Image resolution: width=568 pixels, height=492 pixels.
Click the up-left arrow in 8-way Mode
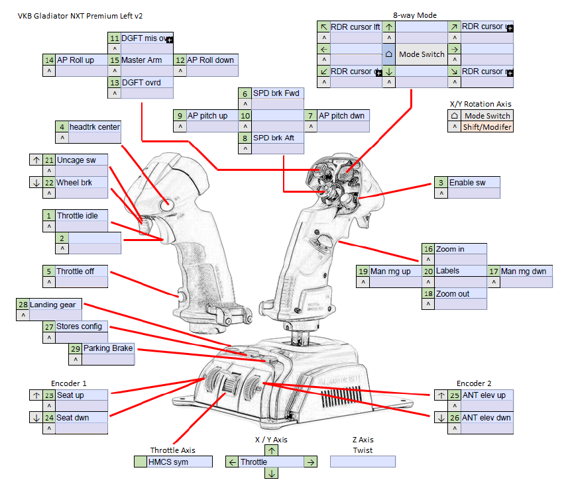pos(323,27)
